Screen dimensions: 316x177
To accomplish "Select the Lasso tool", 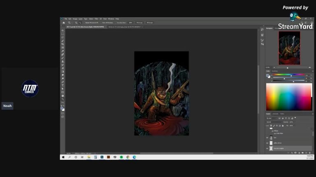I will tap(63, 37).
